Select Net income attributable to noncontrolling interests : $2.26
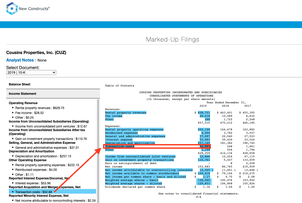The width and height of the screenshot is (302, 203). [55, 200]
